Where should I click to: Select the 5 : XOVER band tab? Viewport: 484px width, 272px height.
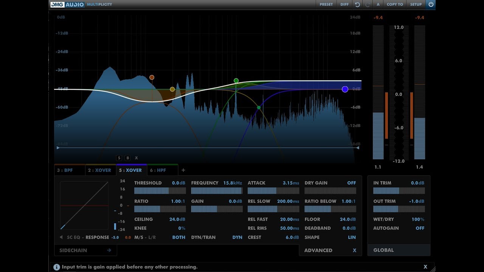(131, 170)
